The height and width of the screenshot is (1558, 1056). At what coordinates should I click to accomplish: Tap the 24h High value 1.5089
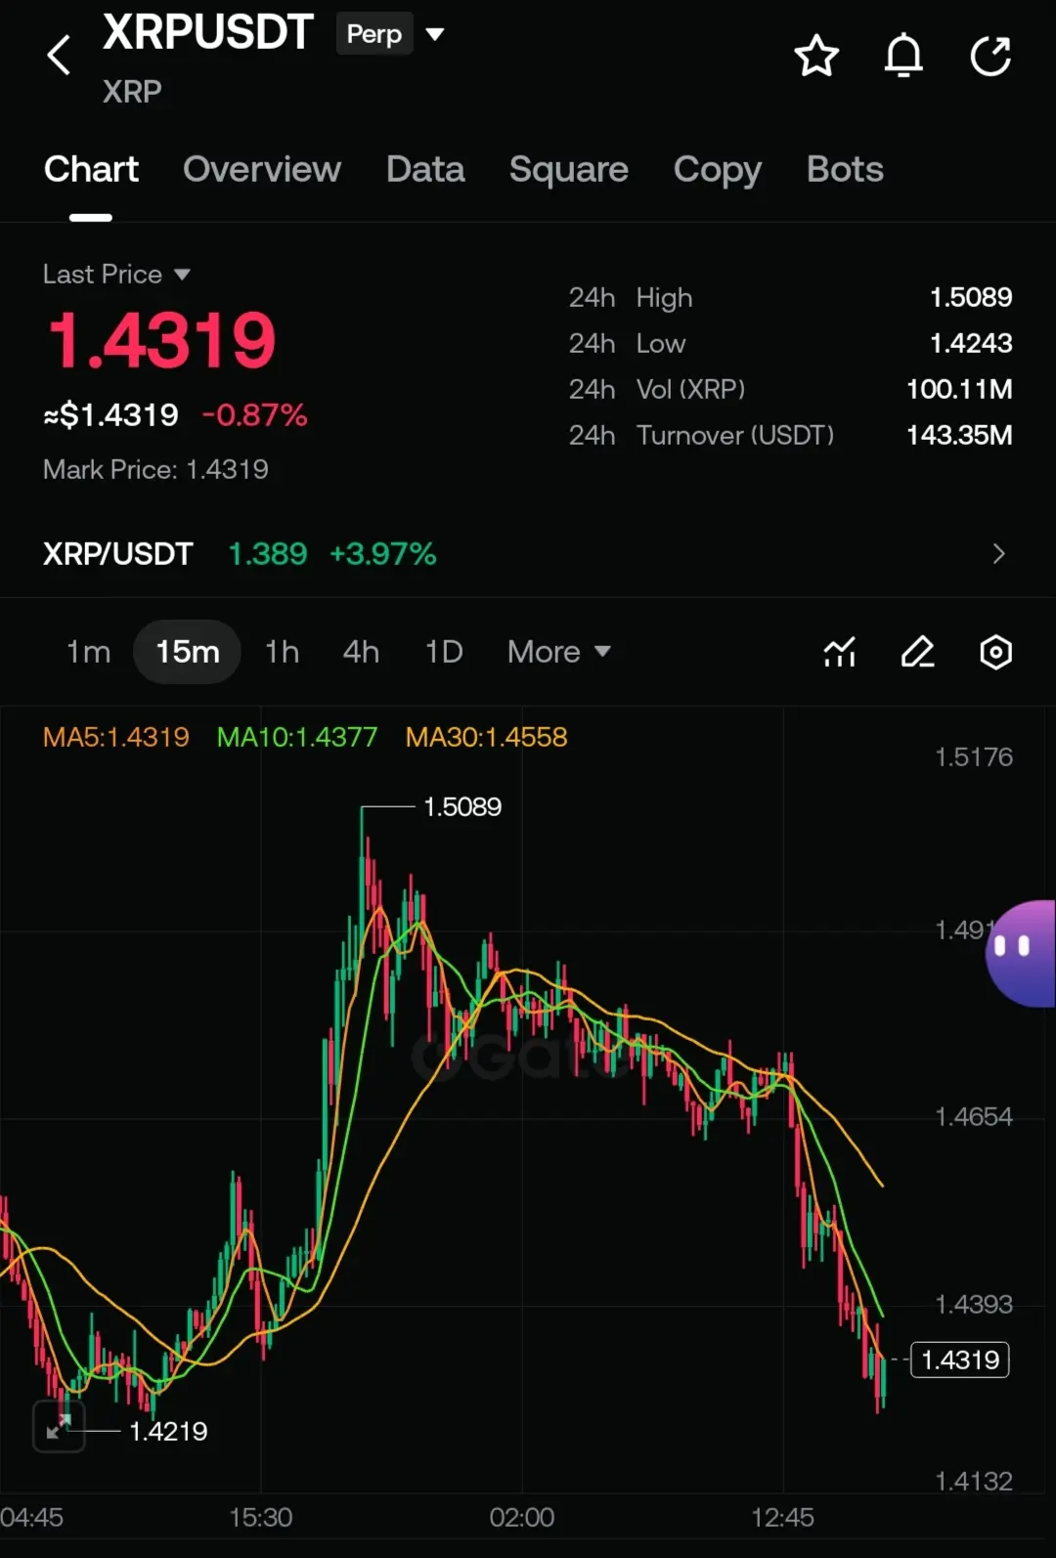[971, 297]
